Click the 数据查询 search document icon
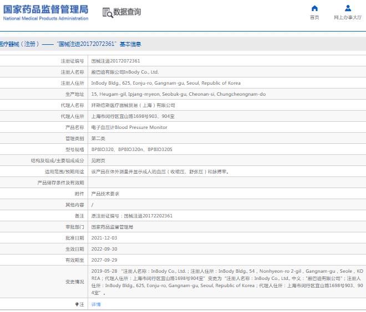This screenshot has width=366, height=312. tap(108, 13)
